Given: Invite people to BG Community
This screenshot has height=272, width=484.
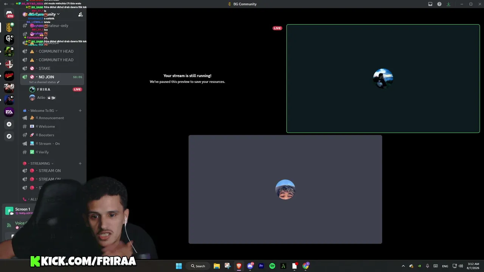Looking at the screenshot, I should (x=81, y=14).
